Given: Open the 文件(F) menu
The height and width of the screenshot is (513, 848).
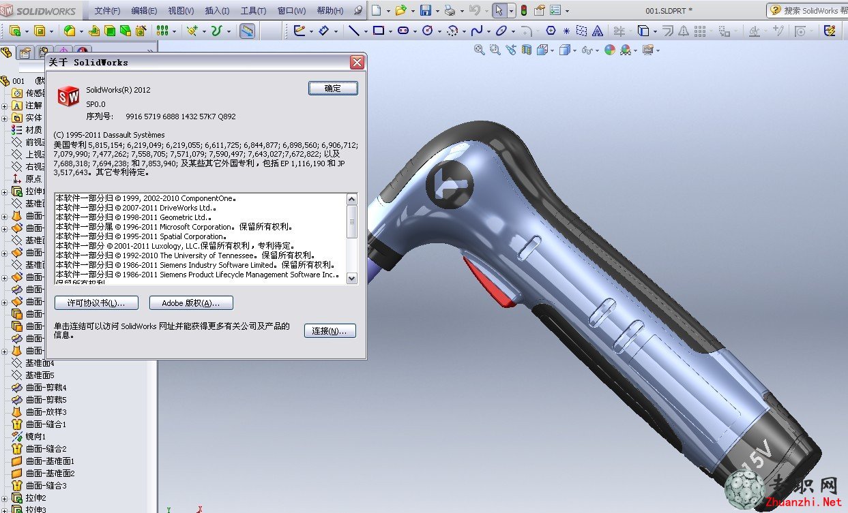Looking at the screenshot, I should click(x=107, y=11).
